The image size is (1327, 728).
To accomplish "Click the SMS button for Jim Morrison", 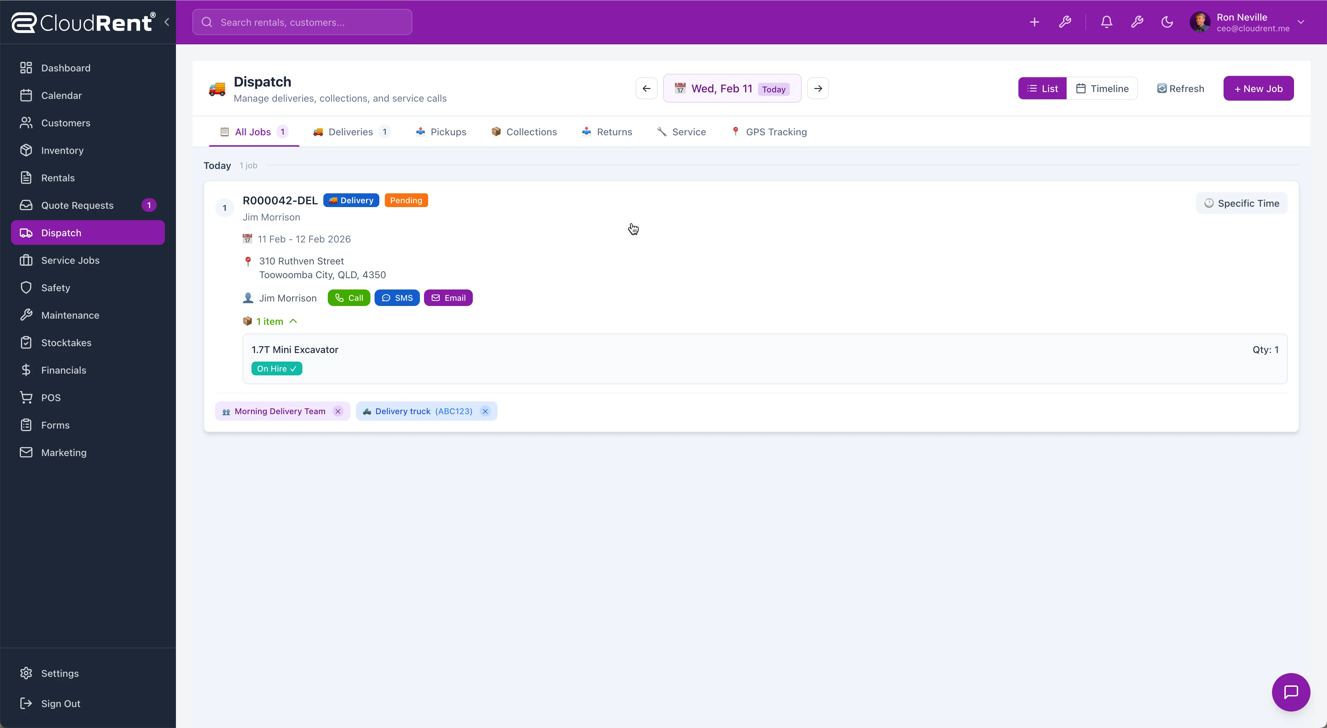I will (397, 298).
